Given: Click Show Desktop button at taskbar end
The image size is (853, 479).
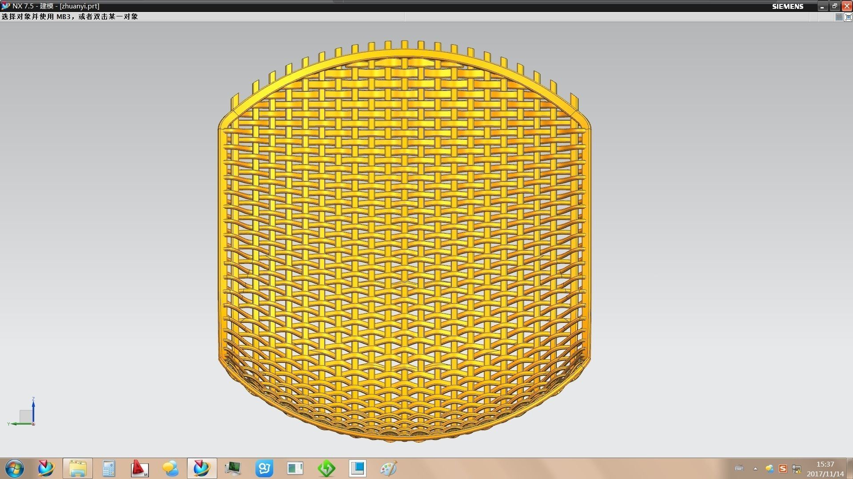Looking at the screenshot, I should (849, 468).
